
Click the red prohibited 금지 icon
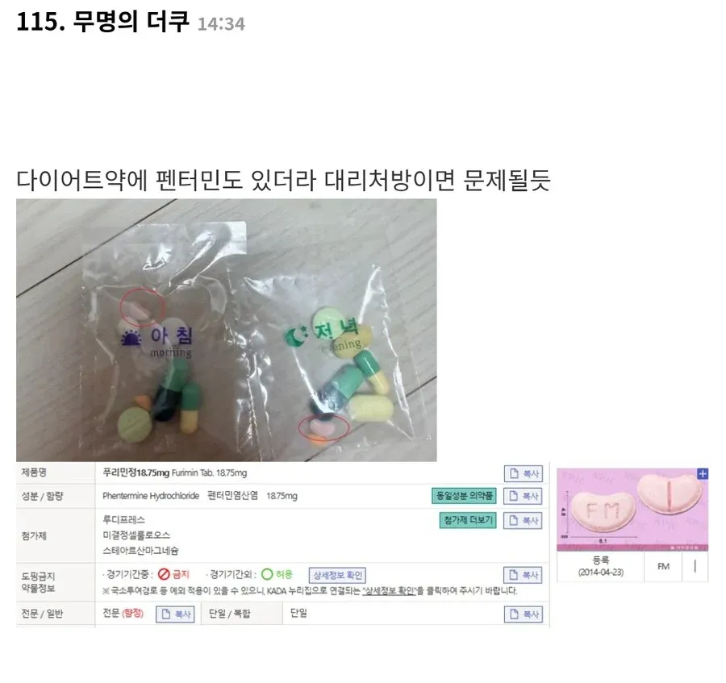[164, 575]
